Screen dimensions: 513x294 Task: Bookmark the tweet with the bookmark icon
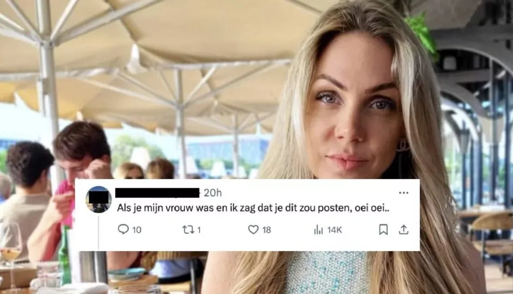(383, 229)
